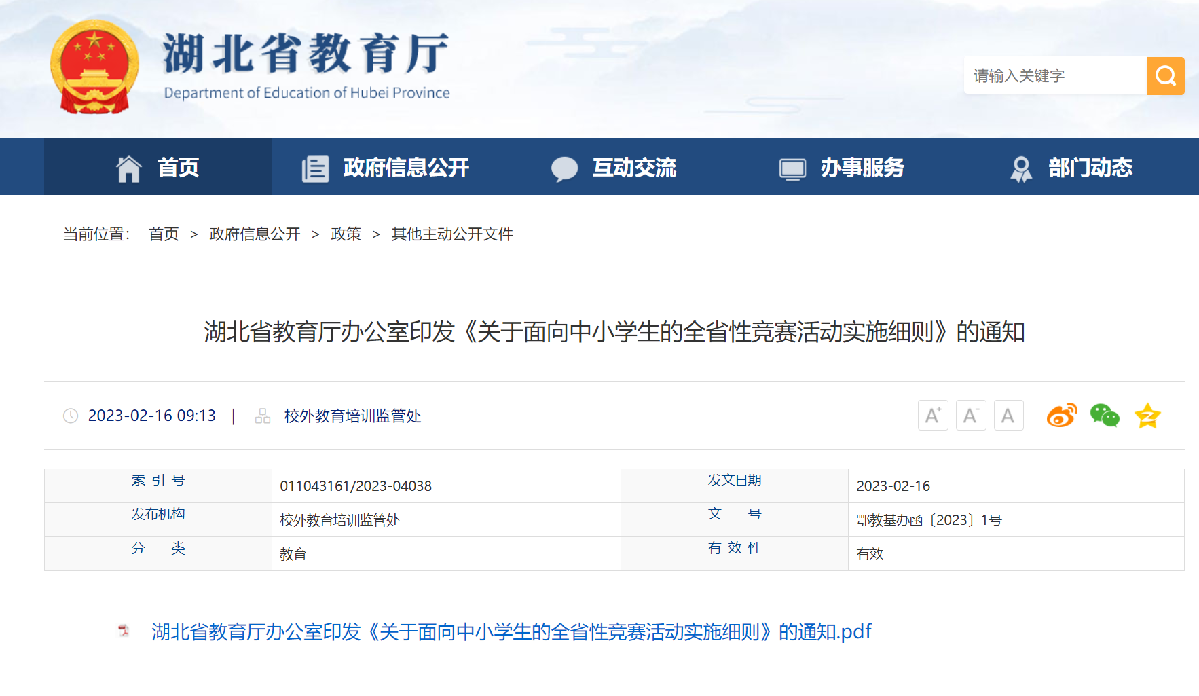
Task: Share article via WeChat icon
Action: (x=1105, y=415)
